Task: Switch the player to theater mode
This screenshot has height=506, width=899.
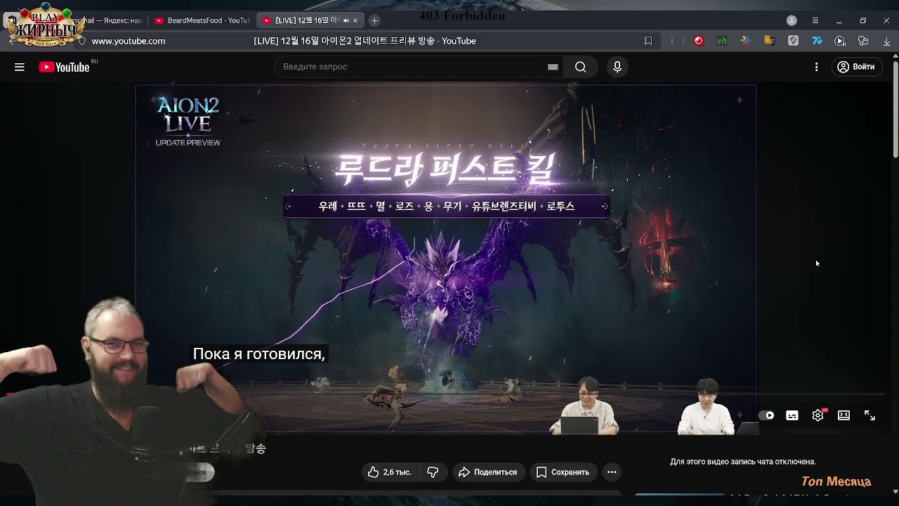Action: (844, 415)
